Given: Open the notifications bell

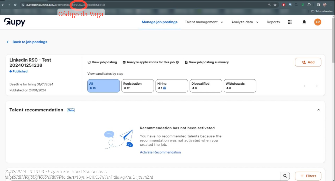Looking at the screenshot, I should [304, 22].
